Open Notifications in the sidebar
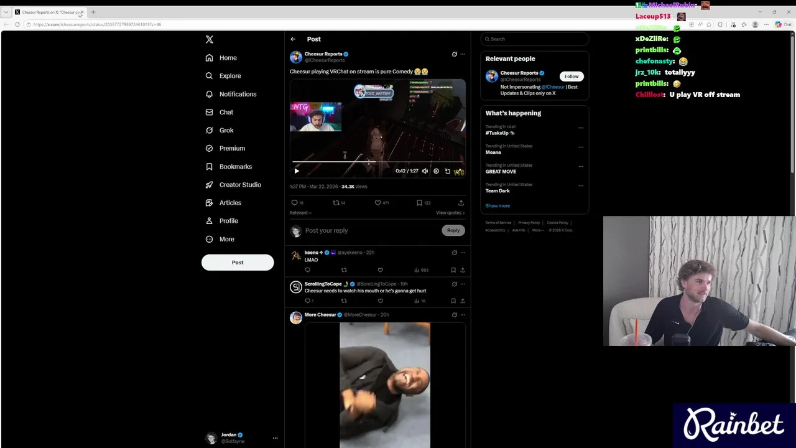796x448 pixels. pos(231,94)
